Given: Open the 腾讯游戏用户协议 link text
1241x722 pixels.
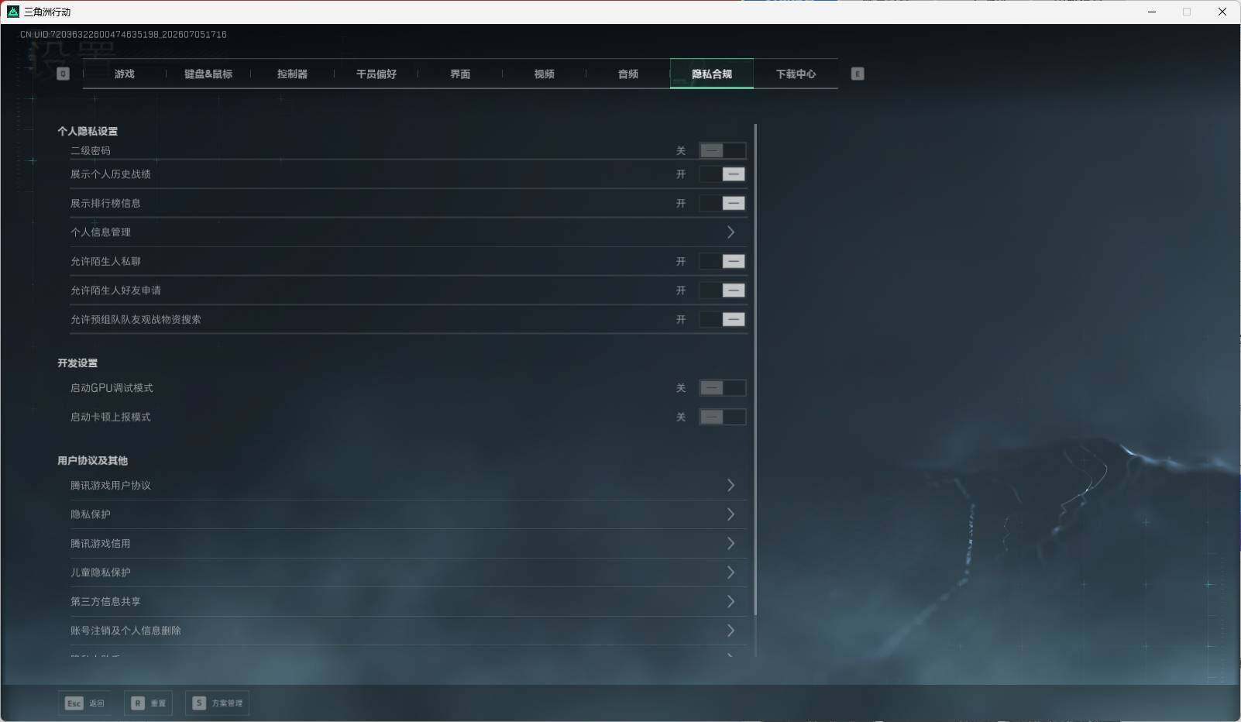Looking at the screenshot, I should pyautogui.click(x=111, y=485).
